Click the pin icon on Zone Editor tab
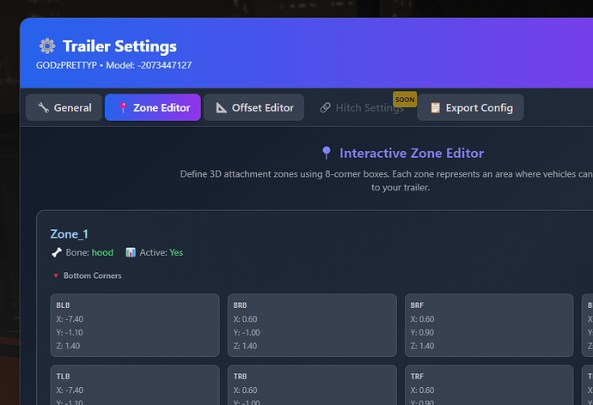593x405 pixels. coord(123,107)
